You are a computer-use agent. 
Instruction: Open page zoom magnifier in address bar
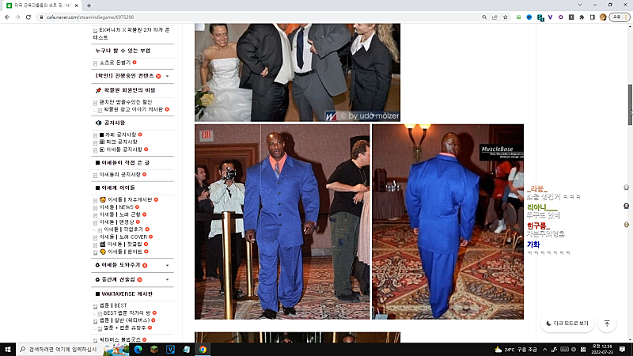[484, 17]
